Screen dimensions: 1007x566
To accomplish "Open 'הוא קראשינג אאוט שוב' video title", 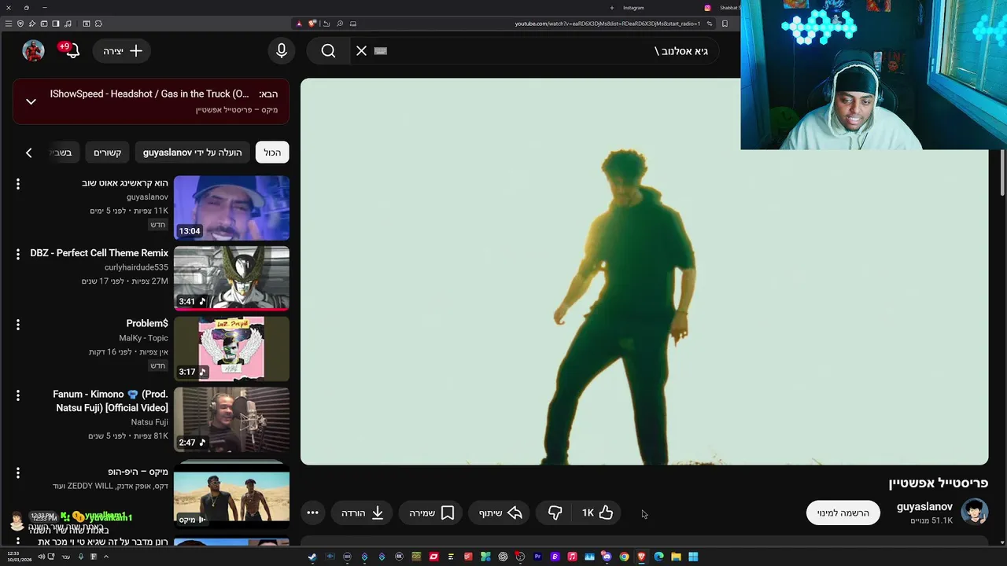I will 125,183.
